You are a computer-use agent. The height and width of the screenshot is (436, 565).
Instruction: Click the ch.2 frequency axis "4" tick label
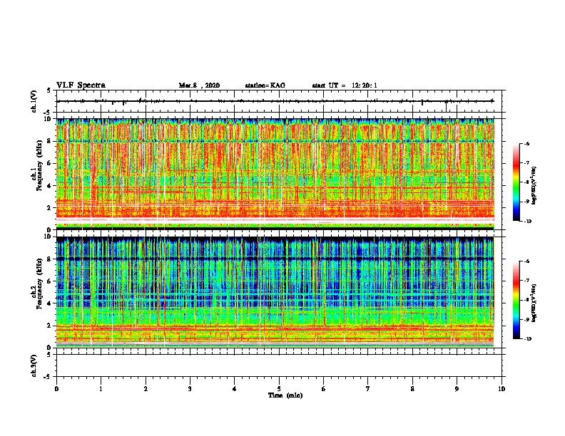pyautogui.click(x=50, y=303)
